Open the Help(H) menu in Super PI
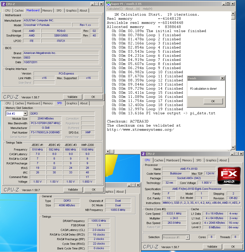This screenshot has height=252, width=245. click(148, 9)
